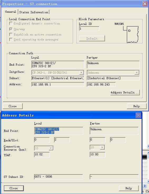
Task: Toggle the One-way checkbox
Action: pos(11,29)
